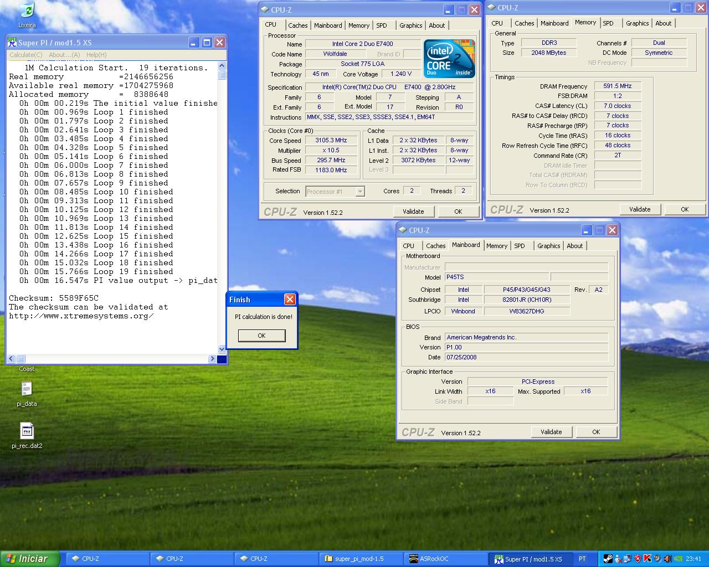Open the Iniciar start button
This screenshot has width=709, height=567.
pyautogui.click(x=30, y=559)
